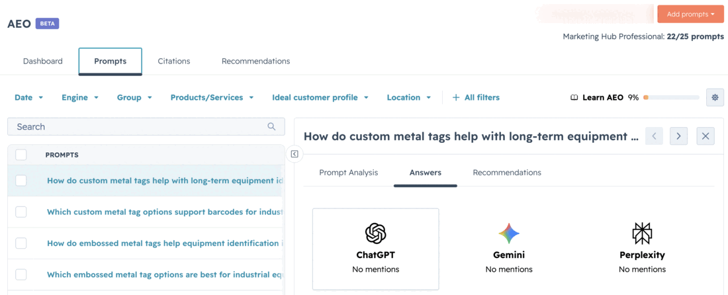Screen dimensions: 728x295
Task: Go to next prompt arrow
Action: click(x=678, y=136)
